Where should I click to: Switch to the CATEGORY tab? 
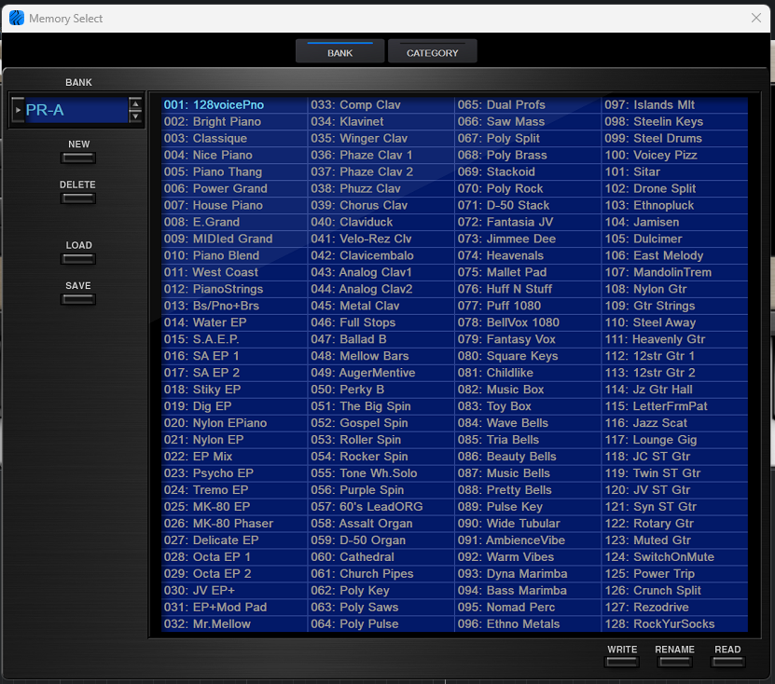pos(432,52)
